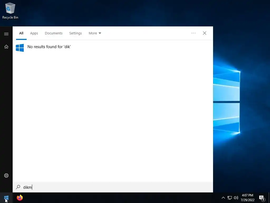Click the Windows logo beside the no-results message
This screenshot has height=203, width=270.
tap(20, 48)
